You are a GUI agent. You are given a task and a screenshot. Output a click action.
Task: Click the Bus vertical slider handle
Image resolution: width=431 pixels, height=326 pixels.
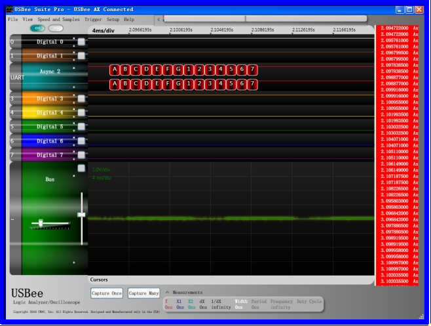[x=81, y=215]
